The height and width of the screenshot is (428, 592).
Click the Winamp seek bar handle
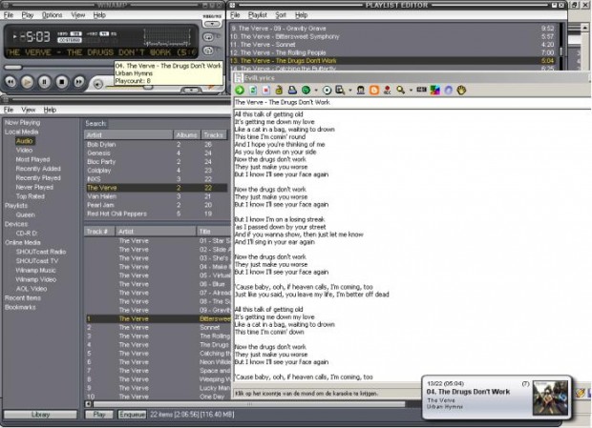click(x=13, y=68)
